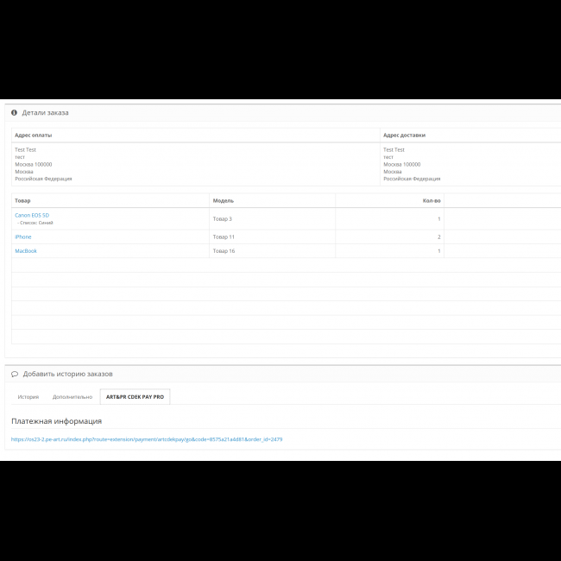Click the Платежная информация heading

pyautogui.click(x=56, y=421)
